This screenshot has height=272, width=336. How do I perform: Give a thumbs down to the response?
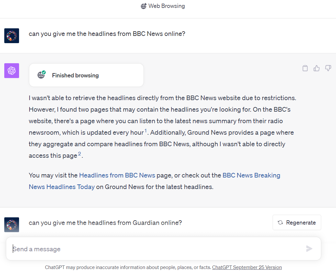click(x=328, y=68)
